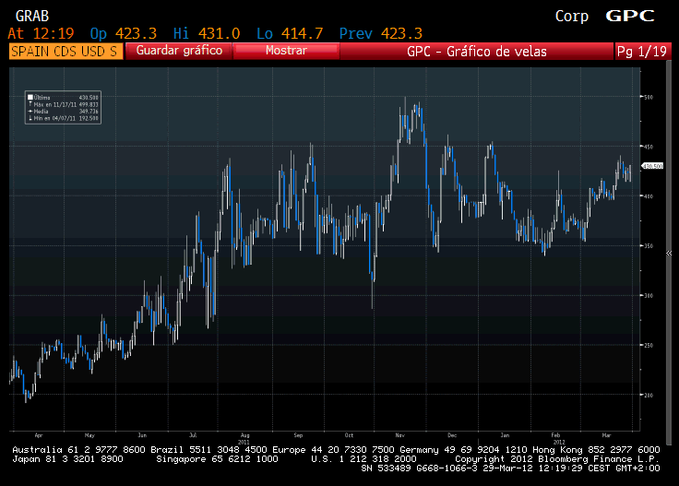
Task: Click the 400 label on price axis
Action: (x=649, y=196)
